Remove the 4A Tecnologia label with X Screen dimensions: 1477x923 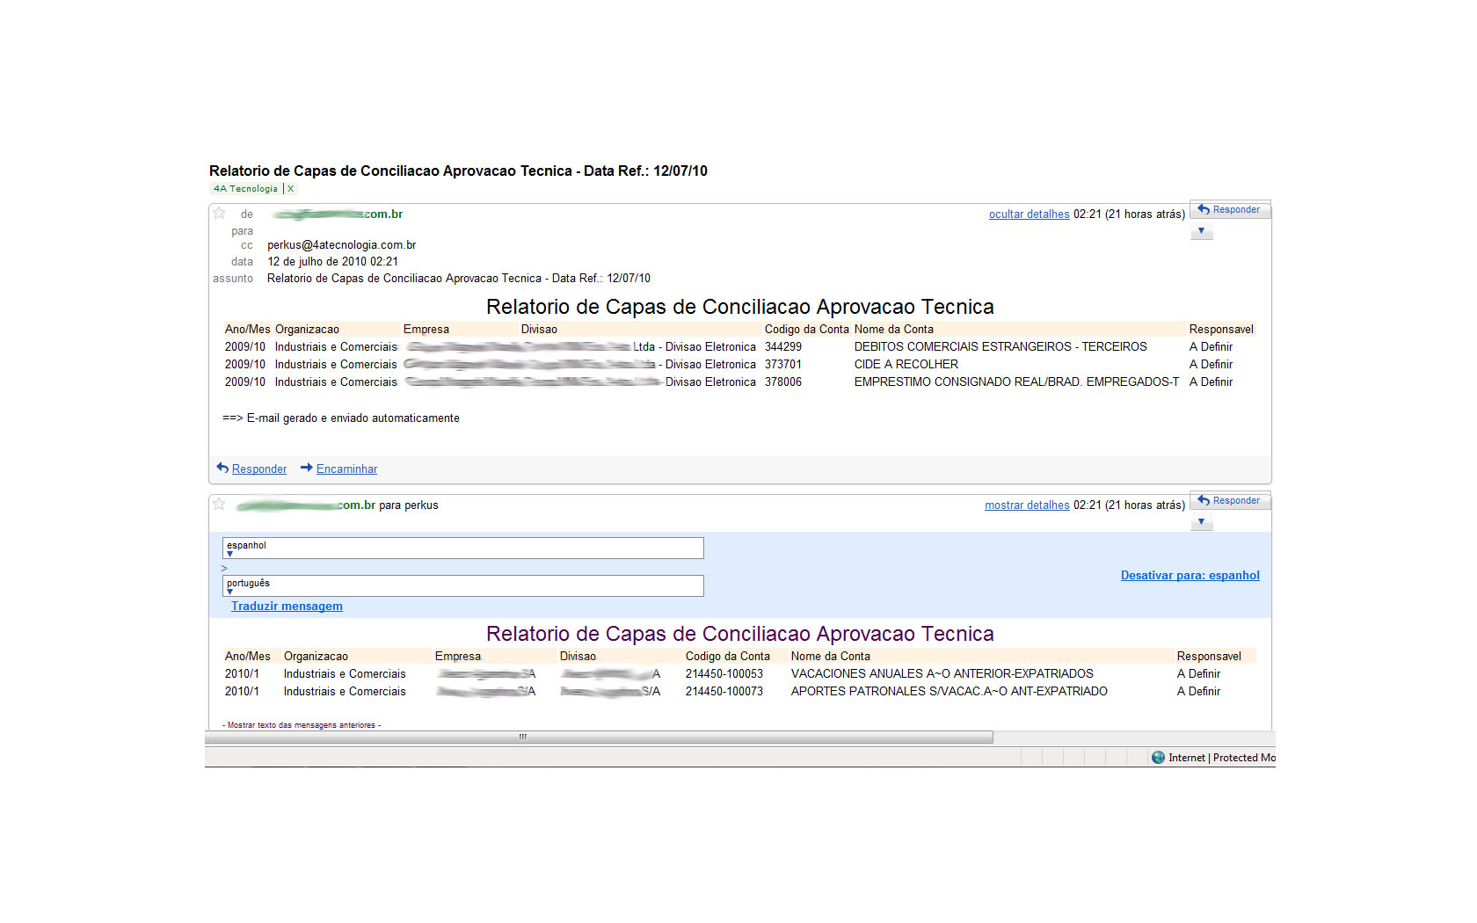point(290,188)
